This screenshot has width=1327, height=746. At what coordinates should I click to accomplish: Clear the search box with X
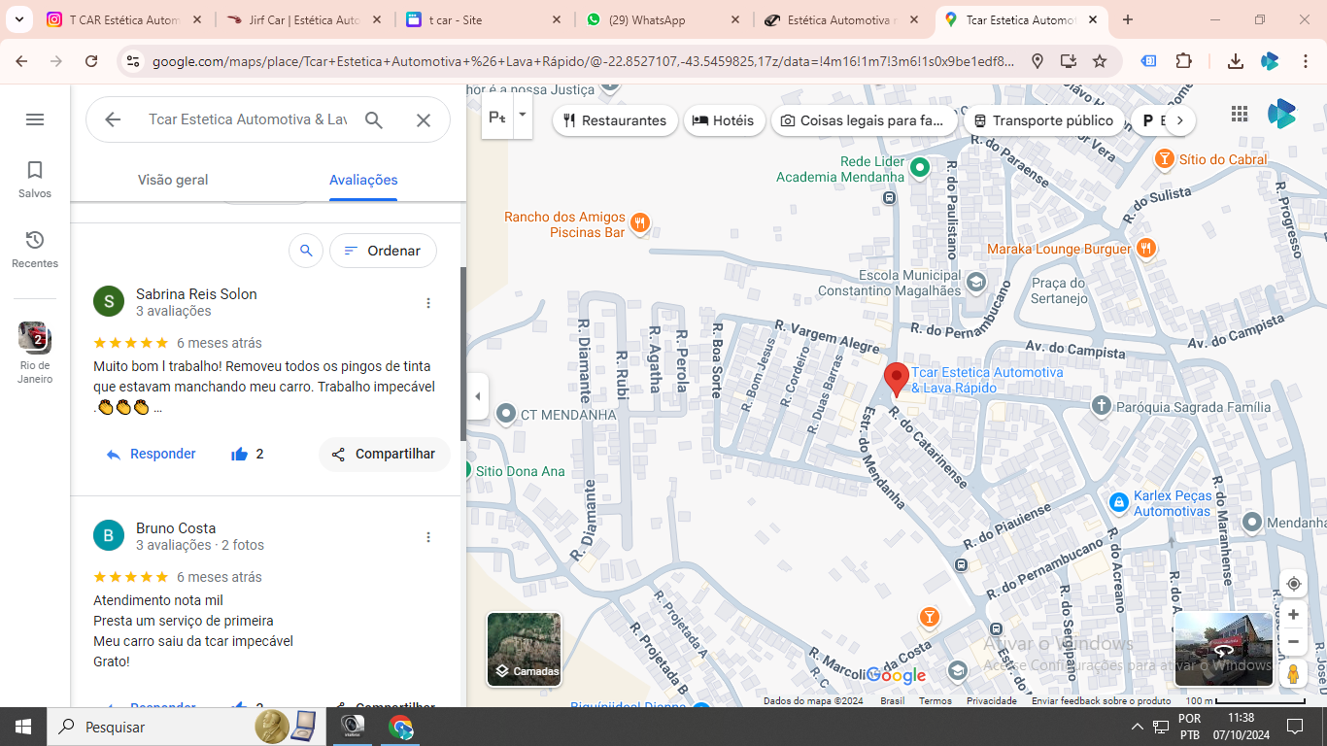point(424,119)
